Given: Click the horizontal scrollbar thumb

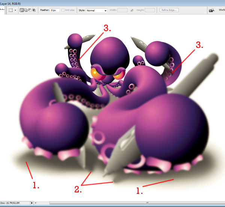Looking at the screenshot, I should (137, 203).
